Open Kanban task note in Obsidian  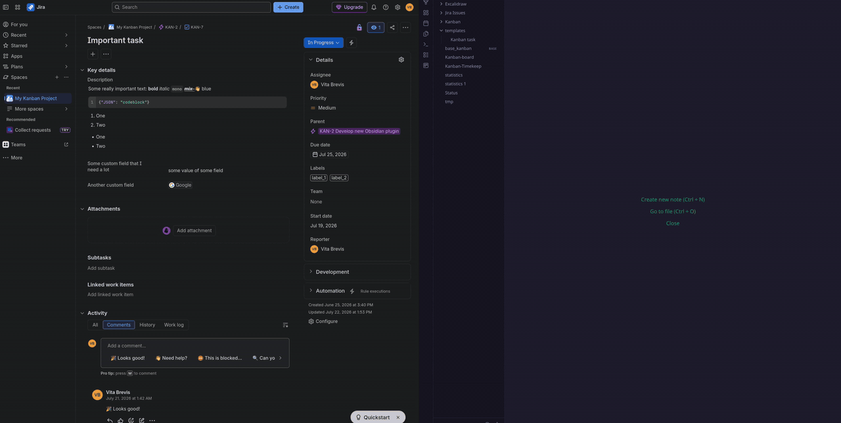463,39
